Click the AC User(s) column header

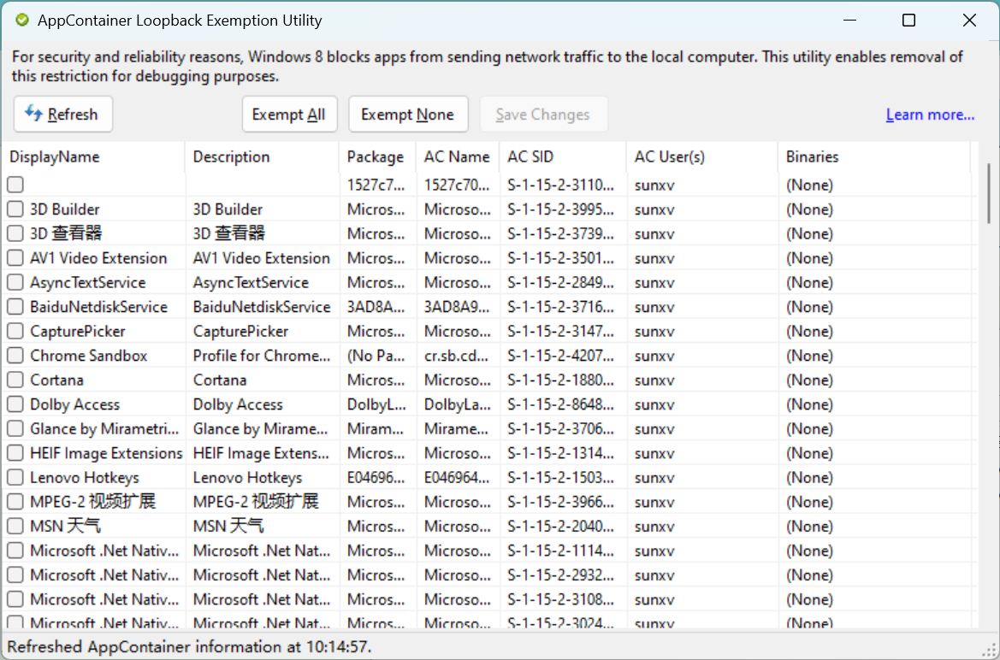click(x=701, y=156)
